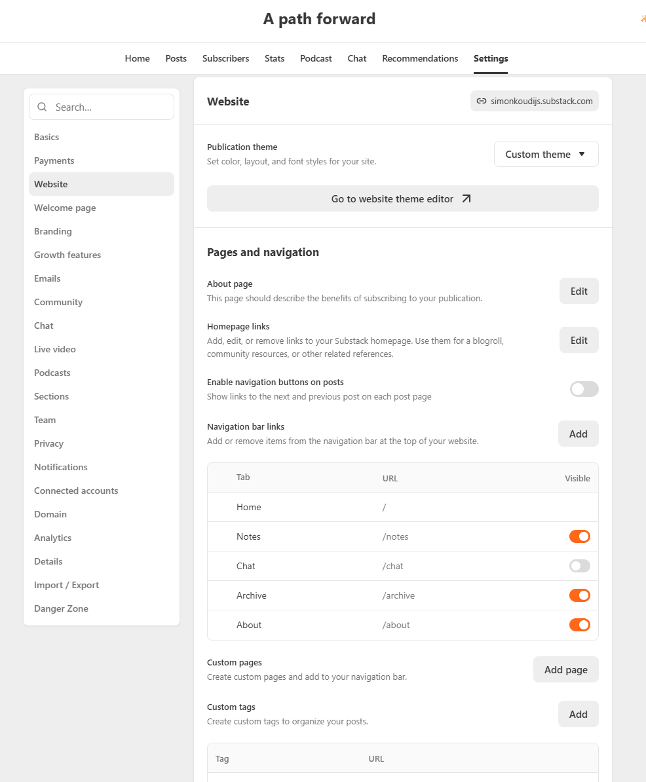Open the Podcast tab
Image resolution: width=646 pixels, height=782 pixels.
pos(316,58)
